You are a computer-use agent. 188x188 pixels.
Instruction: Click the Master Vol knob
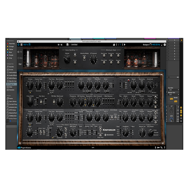coord(142,133)
